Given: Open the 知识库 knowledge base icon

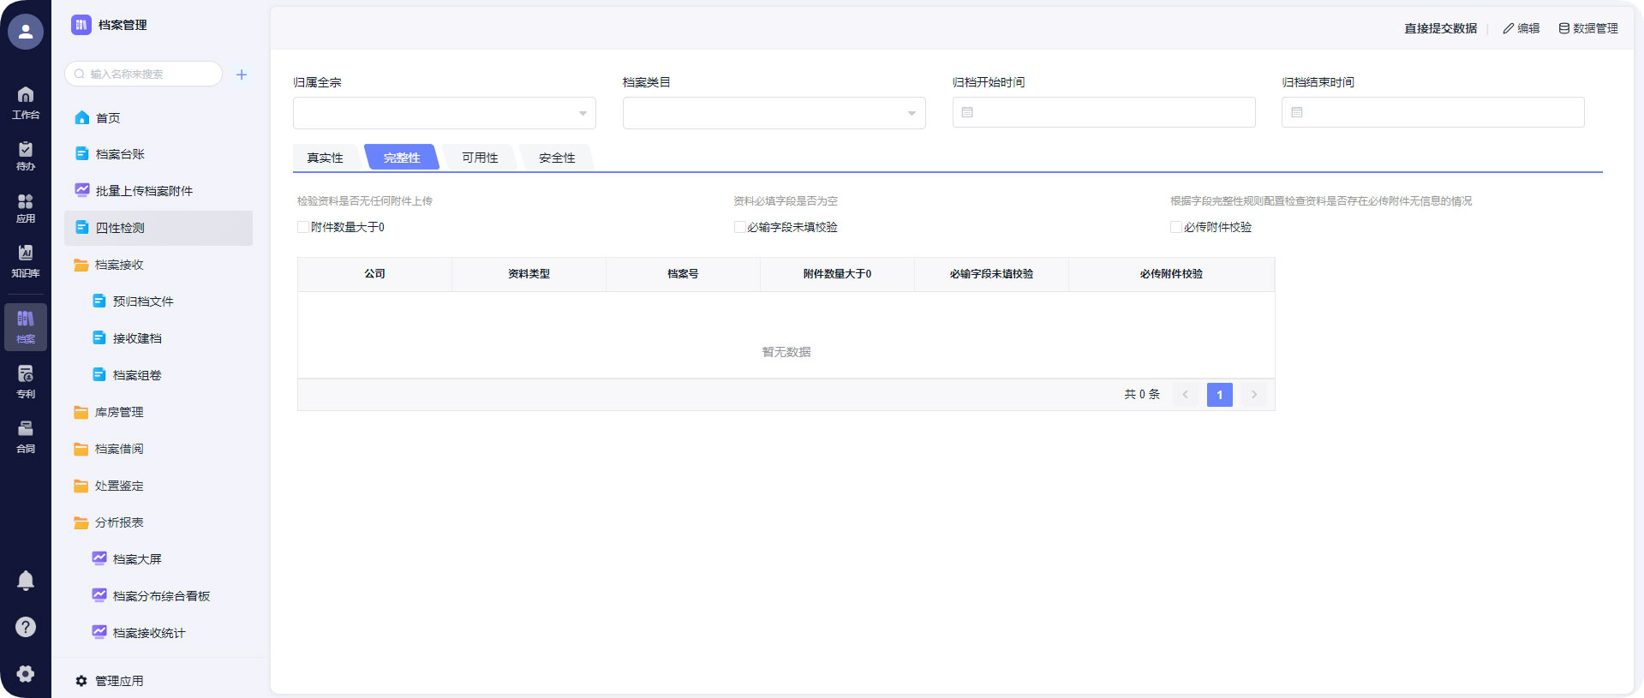Looking at the screenshot, I should 26,260.
